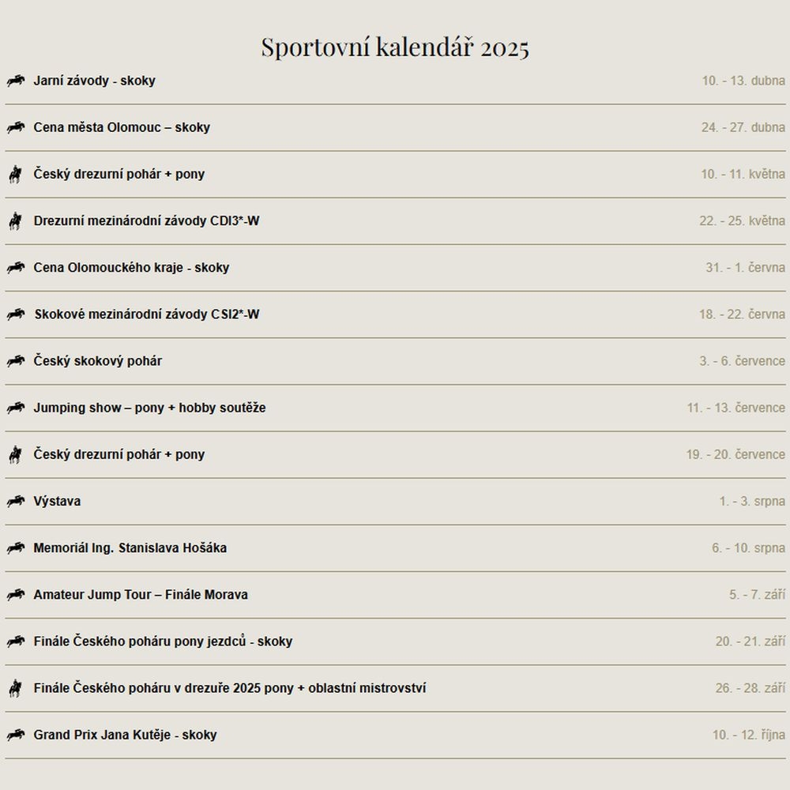790x790 pixels.
Task: Click jumping icon beside Amateur Jump Tour
Action: [x=16, y=595]
